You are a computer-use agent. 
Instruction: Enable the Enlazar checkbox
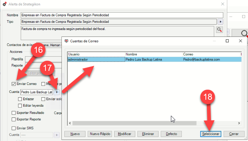point(20,99)
